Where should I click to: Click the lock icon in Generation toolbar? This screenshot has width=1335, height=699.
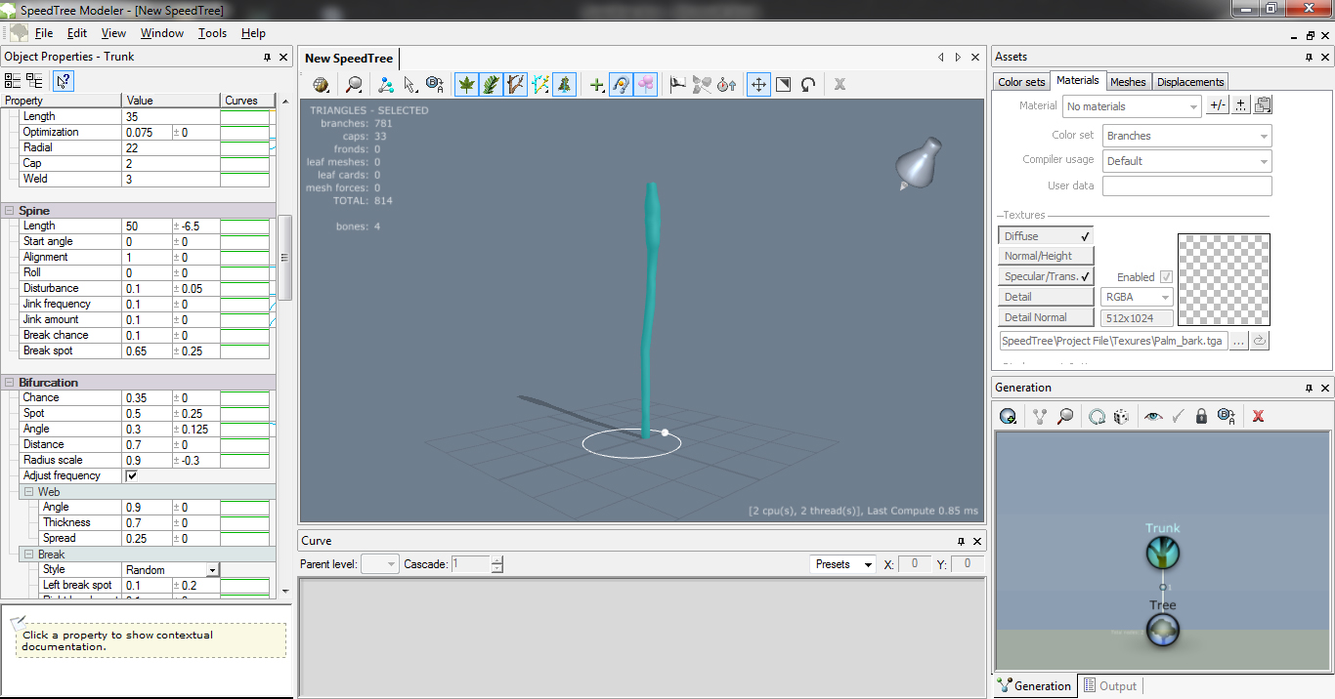click(x=1202, y=416)
